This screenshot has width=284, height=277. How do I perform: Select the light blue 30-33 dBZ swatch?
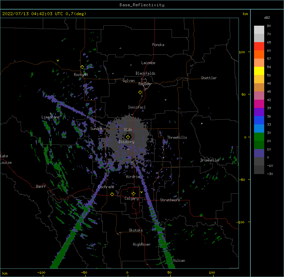(259, 128)
